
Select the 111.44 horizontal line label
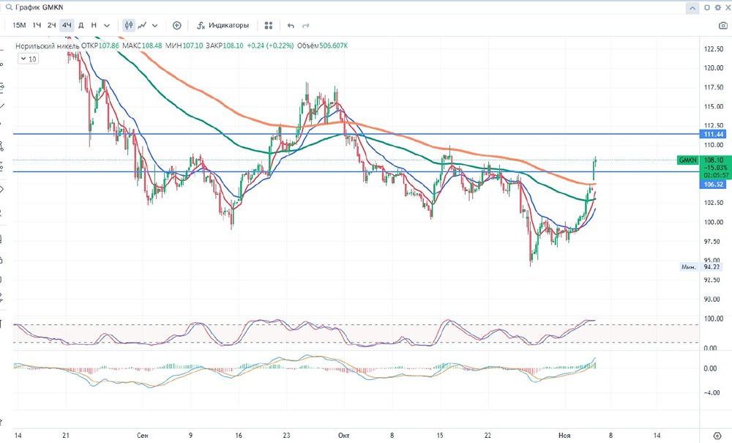(x=714, y=134)
